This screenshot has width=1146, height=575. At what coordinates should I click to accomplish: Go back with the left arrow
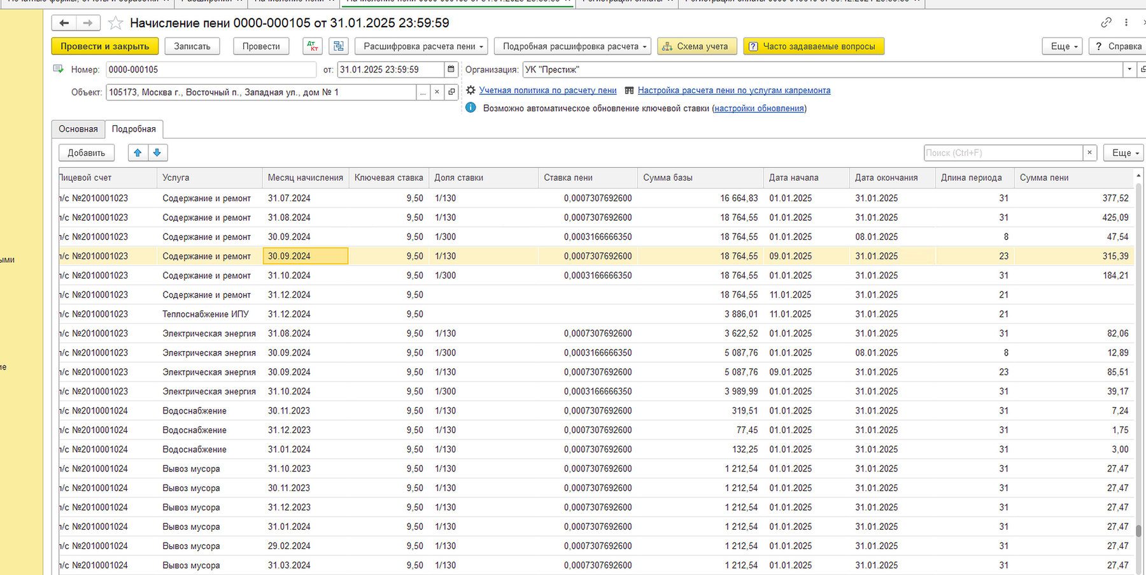click(64, 23)
